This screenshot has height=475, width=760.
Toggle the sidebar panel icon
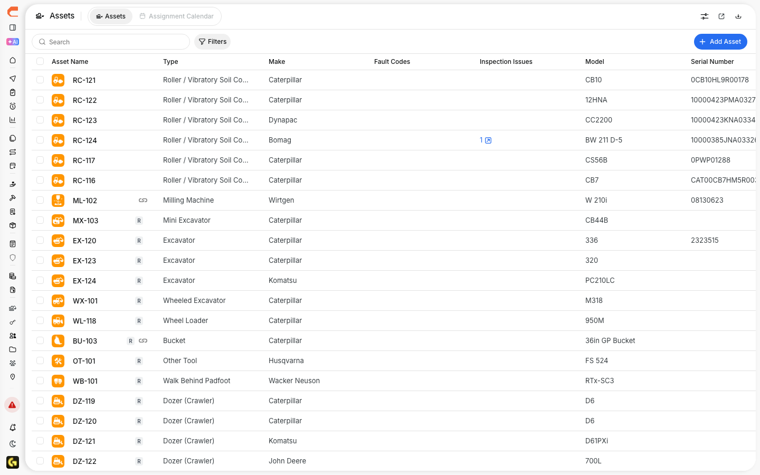(x=13, y=27)
